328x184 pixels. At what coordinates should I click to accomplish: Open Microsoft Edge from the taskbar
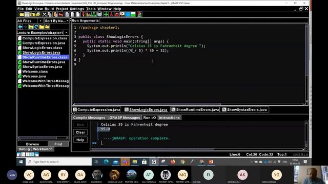click(x=106, y=162)
